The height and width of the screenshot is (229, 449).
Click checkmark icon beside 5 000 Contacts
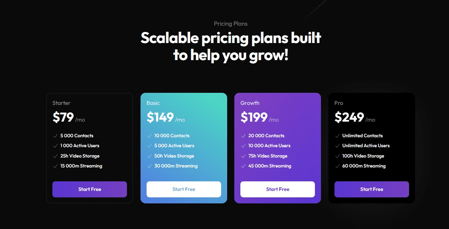[55, 136]
